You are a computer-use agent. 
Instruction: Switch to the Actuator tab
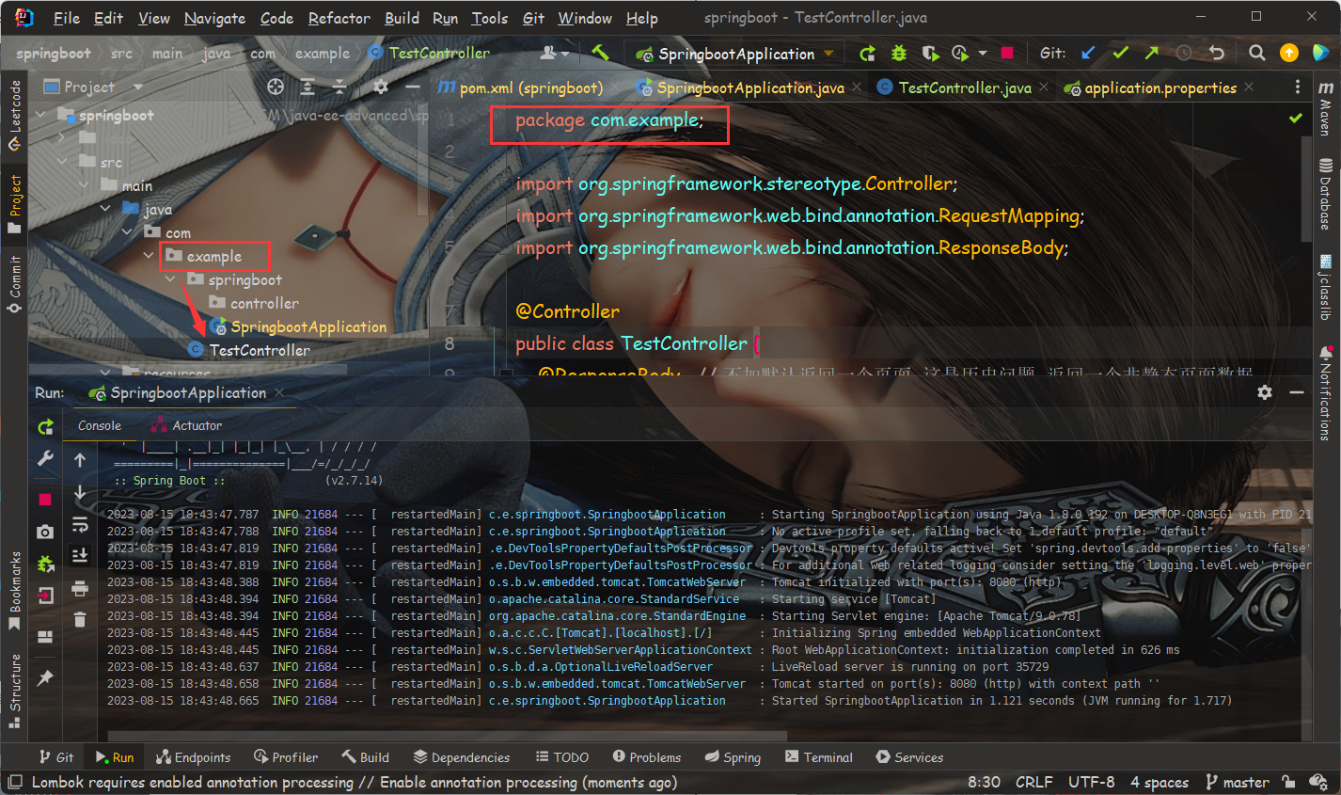click(186, 425)
